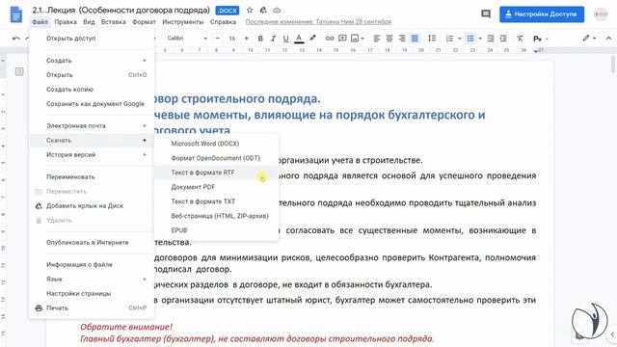Click the move to Drive folder icon
Screen dimensions: 617x347
[263, 11]
